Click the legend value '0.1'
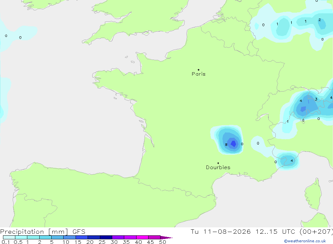The height and width of the screenshot is (244, 333). [6, 242]
